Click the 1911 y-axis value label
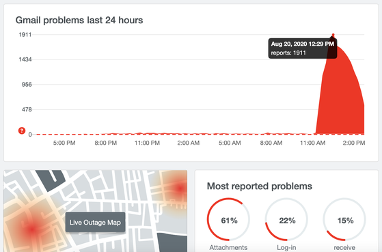382x252 pixels. (25, 35)
